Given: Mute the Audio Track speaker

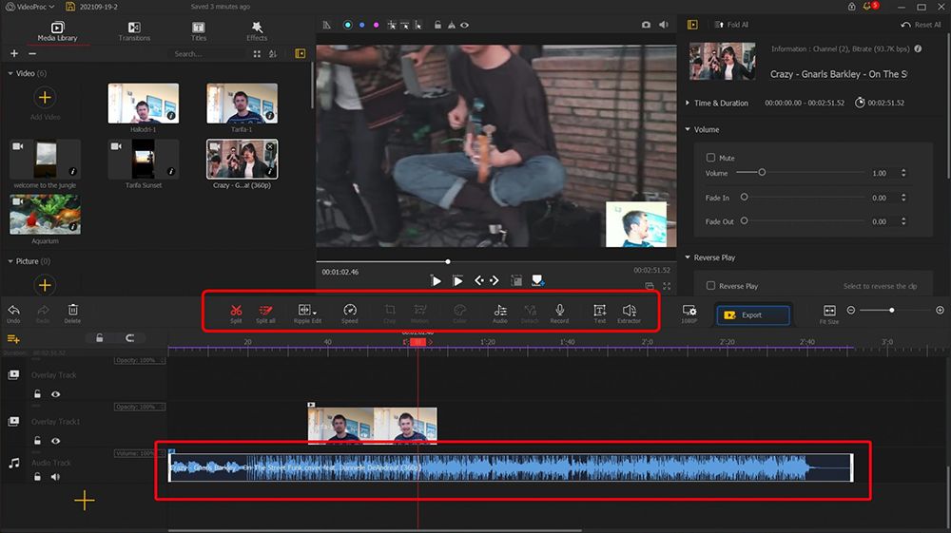Looking at the screenshot, I should click(x=56, y=477).
